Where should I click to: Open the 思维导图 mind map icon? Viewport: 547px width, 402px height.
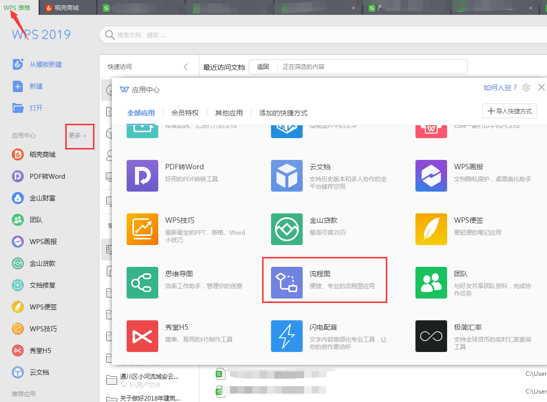tap(142, 283)
